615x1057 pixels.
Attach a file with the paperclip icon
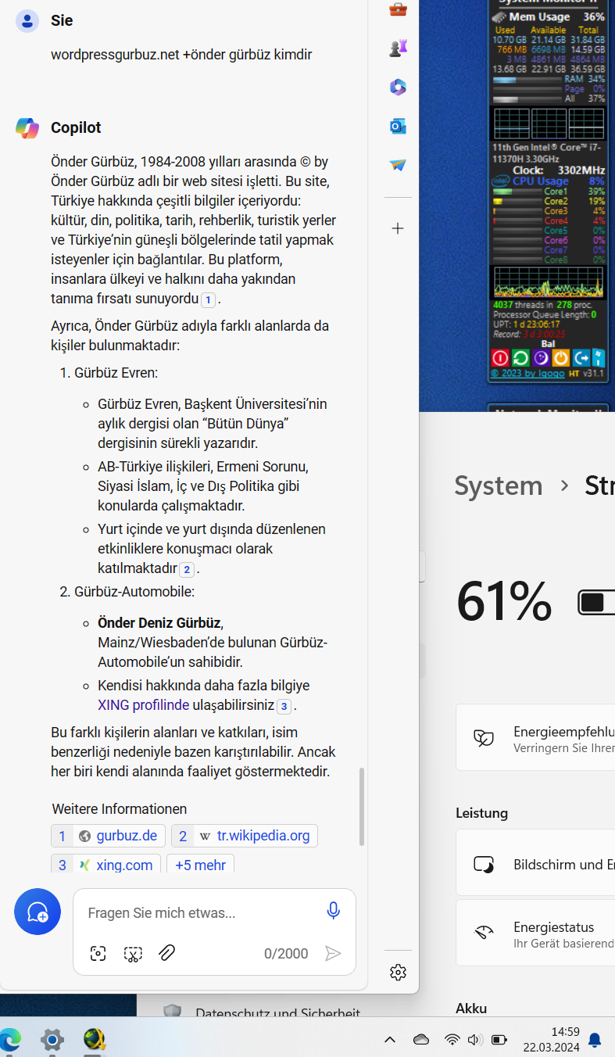tap(166, 953)
